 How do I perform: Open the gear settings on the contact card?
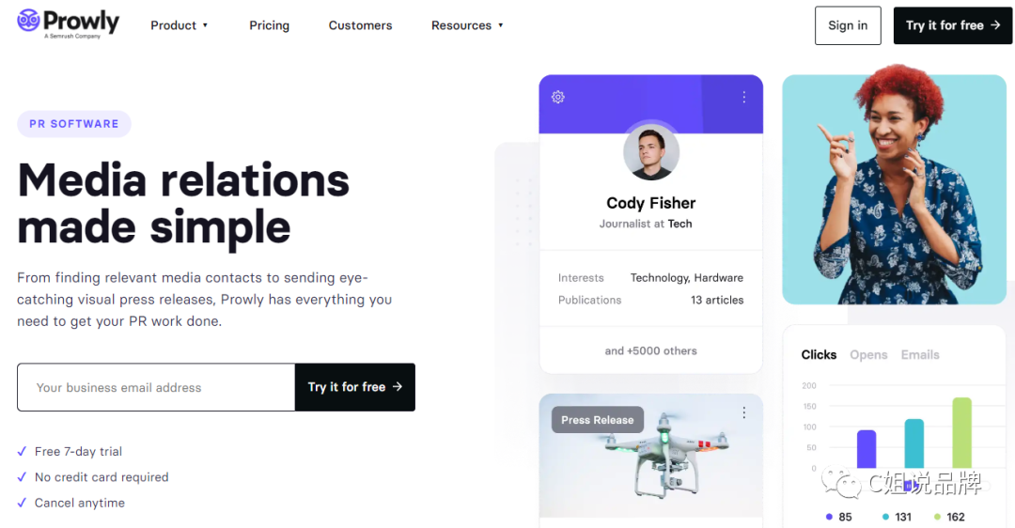[x=558, y=97]
